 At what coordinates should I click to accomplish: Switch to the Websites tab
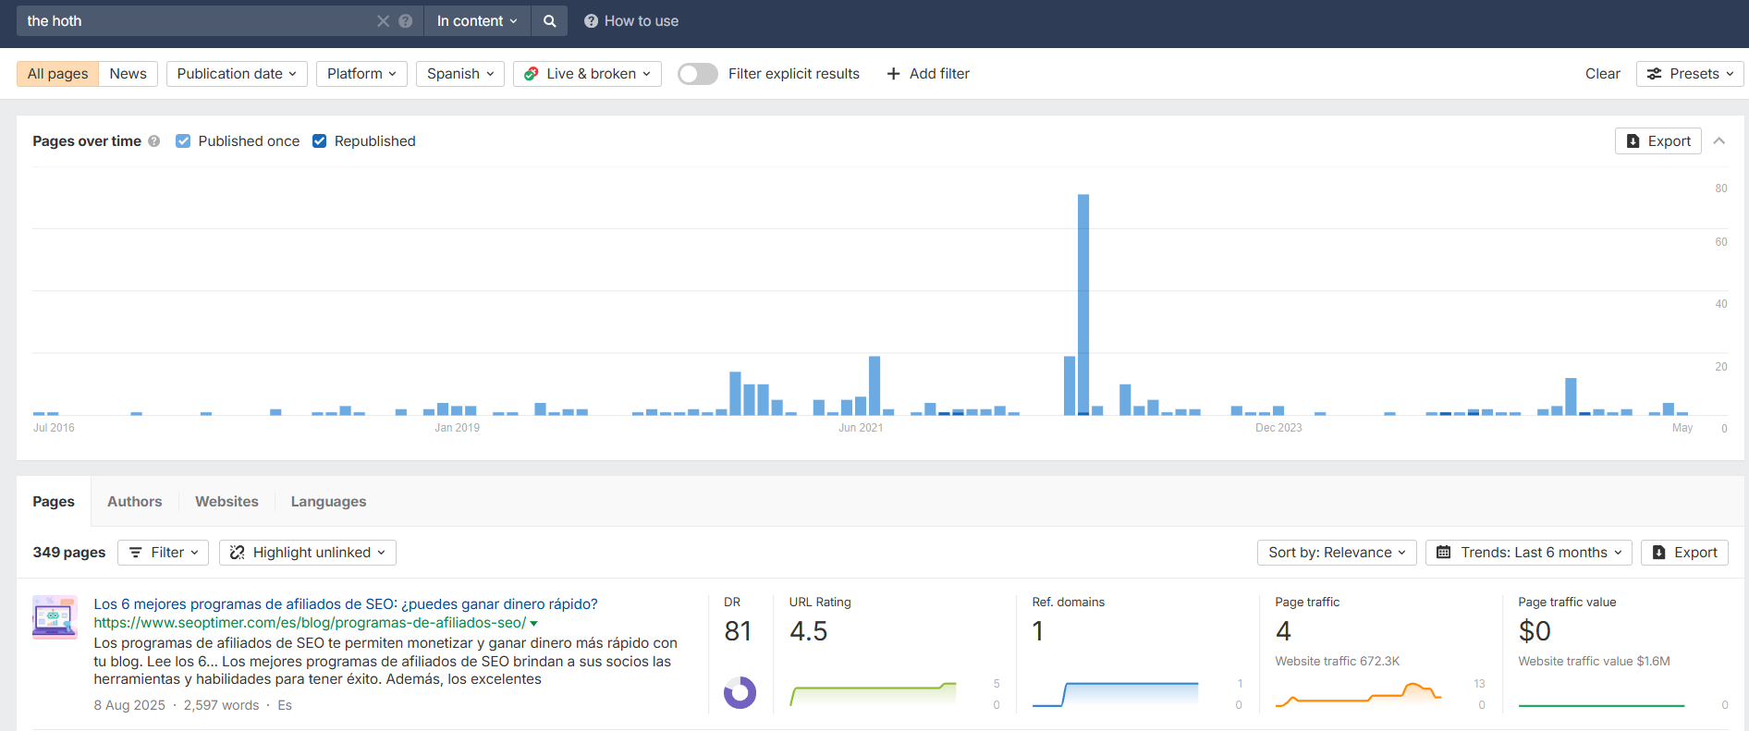[x=226, y=502]
